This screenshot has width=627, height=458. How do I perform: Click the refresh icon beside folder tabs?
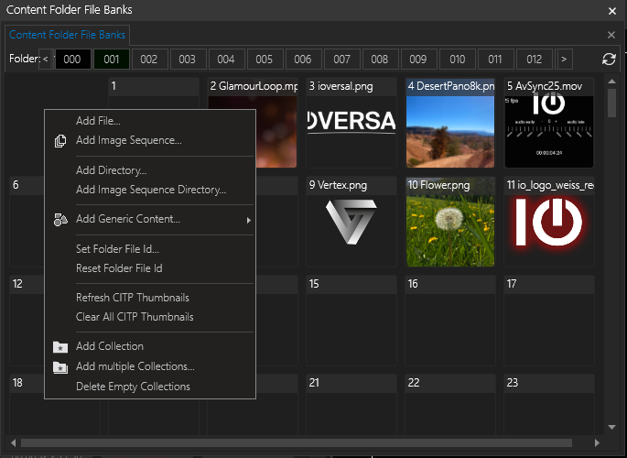(x=609, y=60)
